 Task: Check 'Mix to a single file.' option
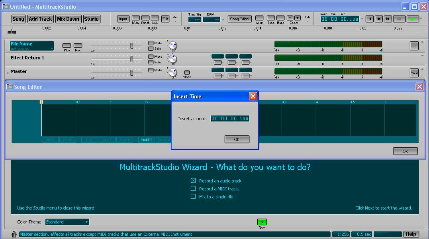tap(193, 196)
